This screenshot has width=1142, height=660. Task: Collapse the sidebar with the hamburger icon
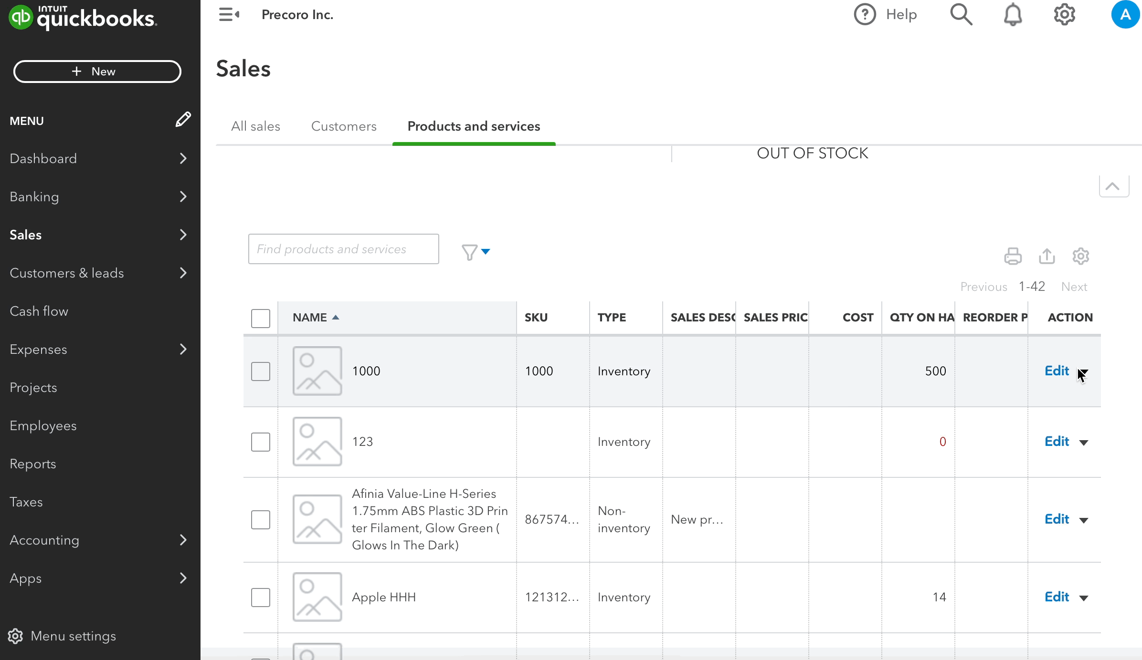point(229,14)
